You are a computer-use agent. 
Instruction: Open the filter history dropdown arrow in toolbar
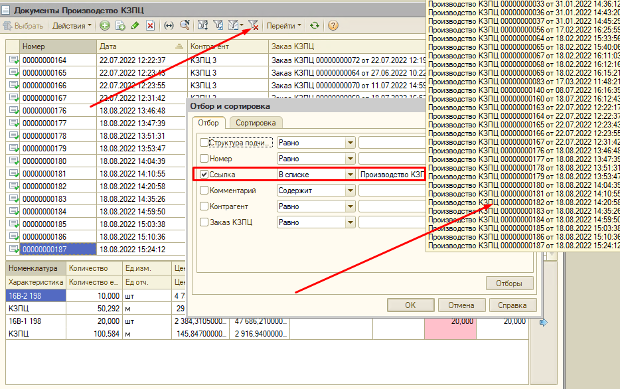242,26
